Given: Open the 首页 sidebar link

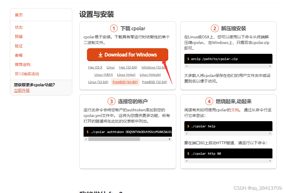Looking at the screenshot, I should coord(19,15).
